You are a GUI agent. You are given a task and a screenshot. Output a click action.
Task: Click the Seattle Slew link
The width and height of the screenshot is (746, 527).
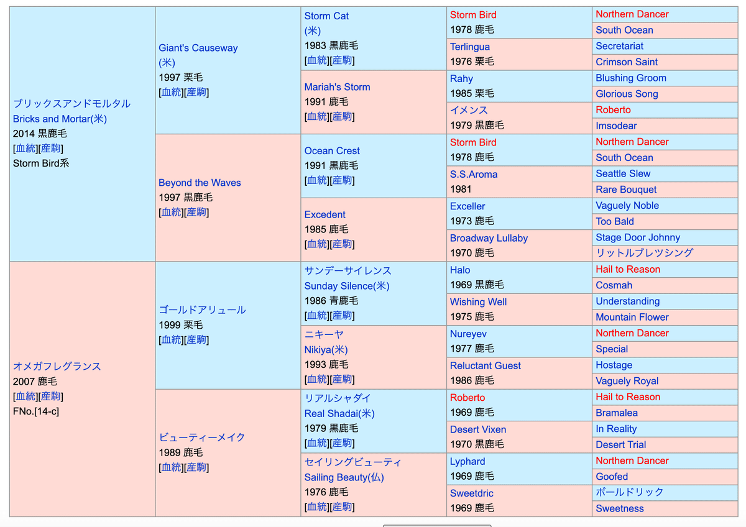tap(623, 174)
